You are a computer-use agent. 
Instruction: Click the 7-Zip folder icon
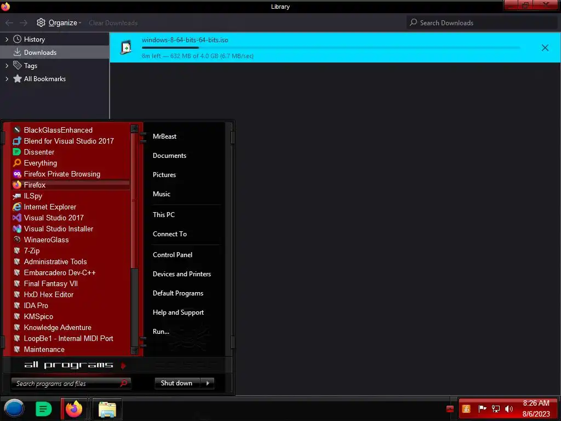(17, 251)
